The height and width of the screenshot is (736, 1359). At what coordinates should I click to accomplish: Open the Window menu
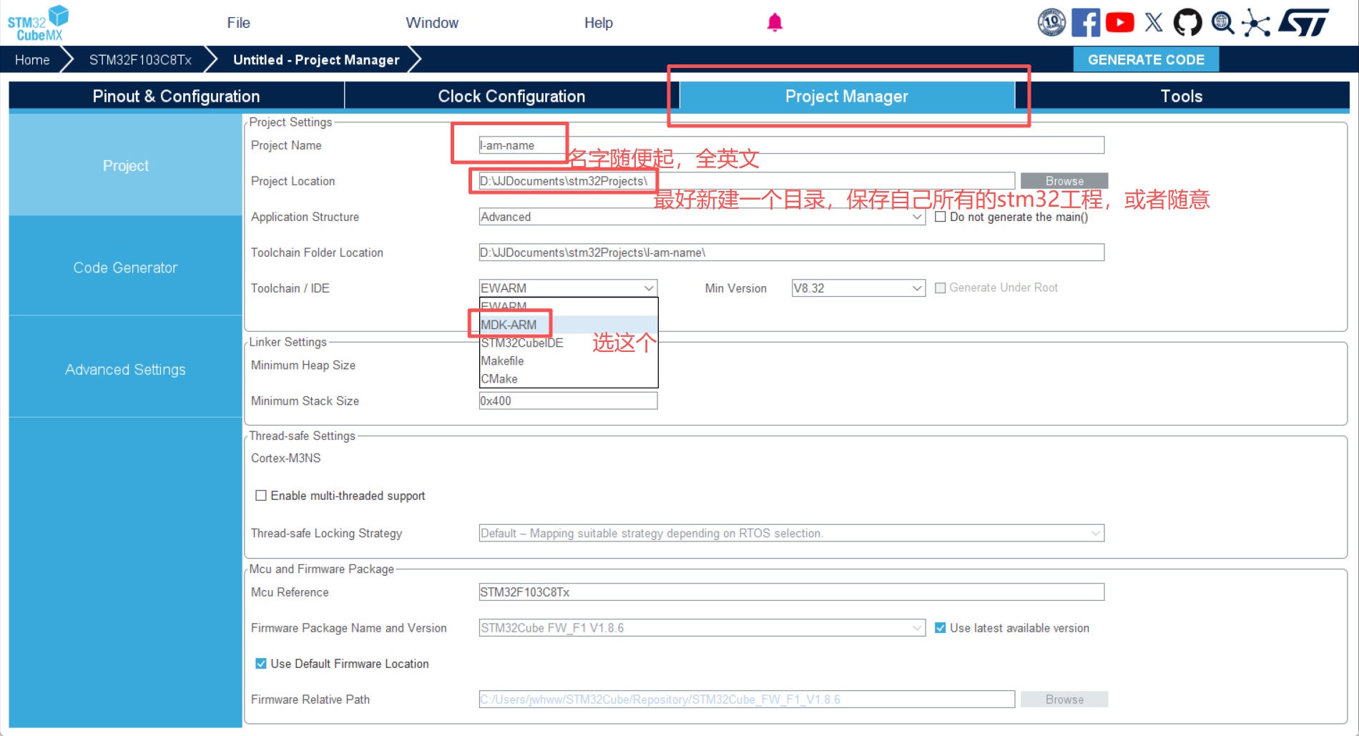coord(432,23)
